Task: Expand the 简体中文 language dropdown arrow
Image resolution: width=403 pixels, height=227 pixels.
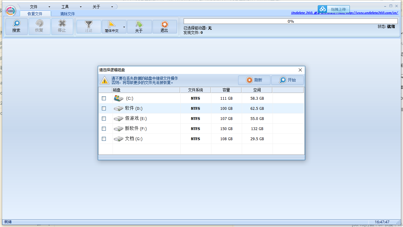Action: (x=124, y=27)
